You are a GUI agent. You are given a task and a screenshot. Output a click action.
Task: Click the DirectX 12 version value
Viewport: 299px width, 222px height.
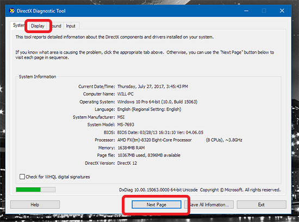(127, 163)
